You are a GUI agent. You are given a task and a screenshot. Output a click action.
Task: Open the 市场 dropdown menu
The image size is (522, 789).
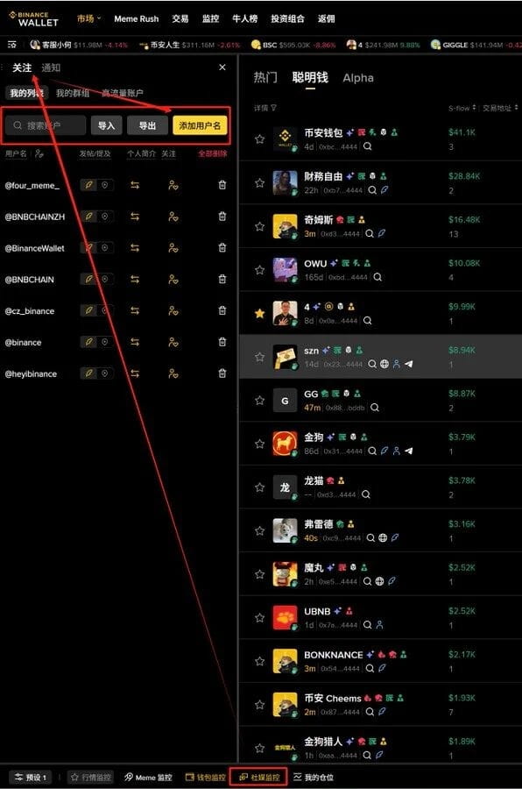88,18
